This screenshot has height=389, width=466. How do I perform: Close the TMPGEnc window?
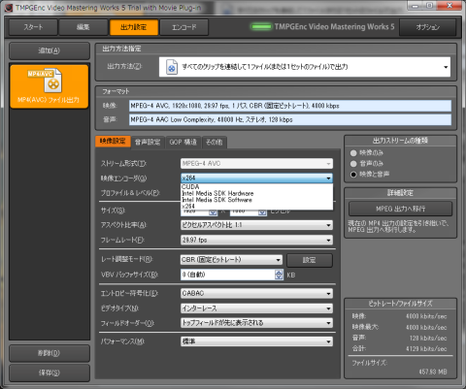pyautogui.click(x=449, y=6)
